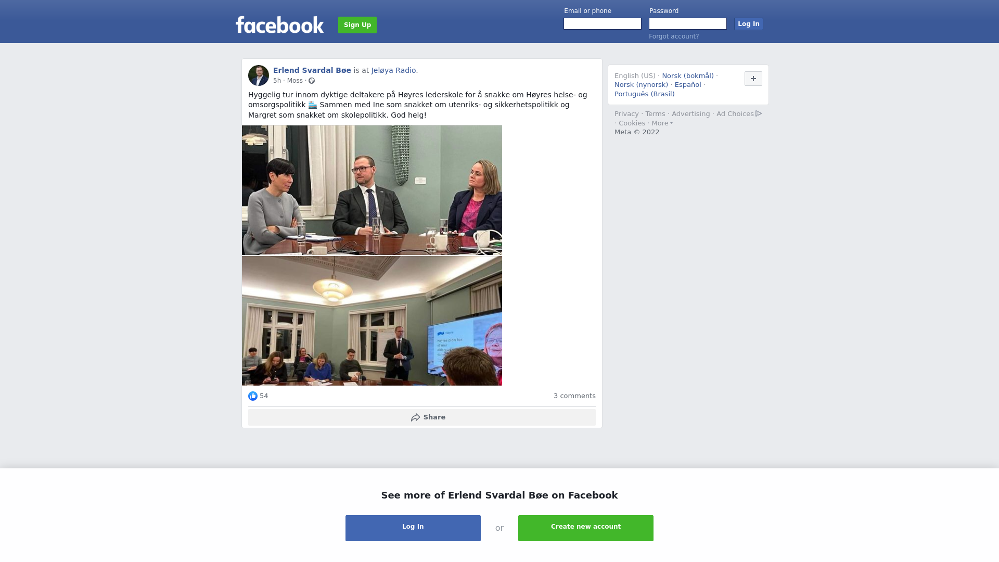
Task: Open the Jeløya Radio location link
Action: pyautogui.click(x=393, y=70)
